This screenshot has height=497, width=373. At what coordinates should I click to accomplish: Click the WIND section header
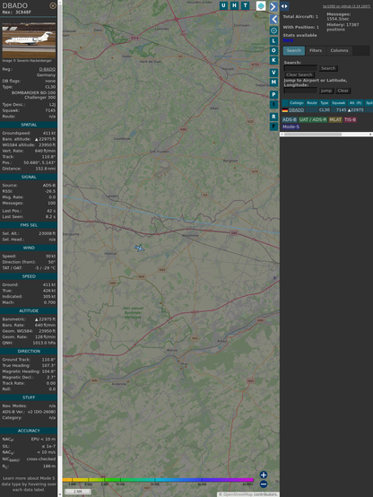coord(29,248)
